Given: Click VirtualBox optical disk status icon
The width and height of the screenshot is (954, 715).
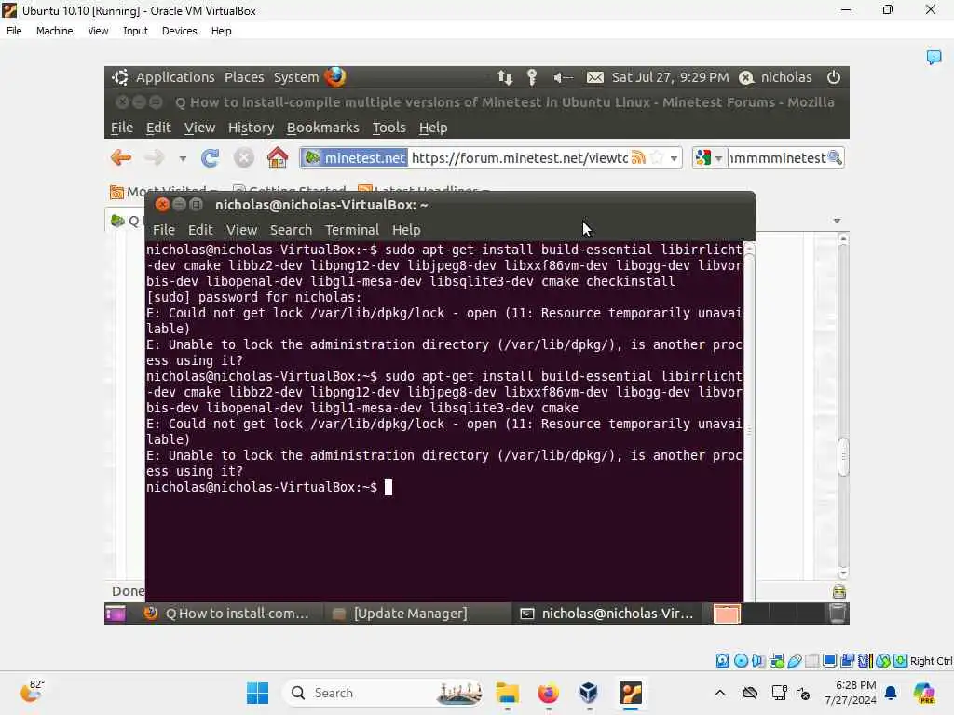Looking at the screenshot, I should point(741,661).
